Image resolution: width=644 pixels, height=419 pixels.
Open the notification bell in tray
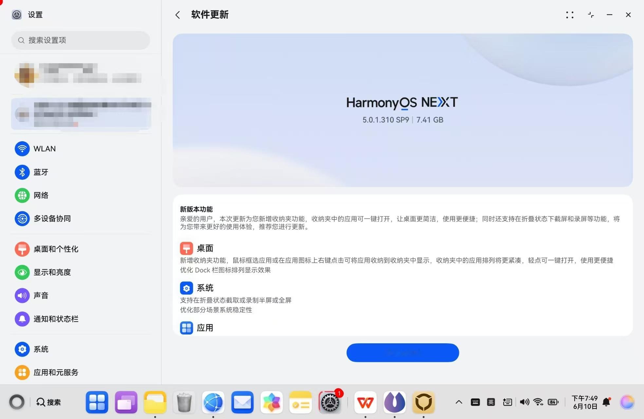pyautogui.click(x=607, y=402)
